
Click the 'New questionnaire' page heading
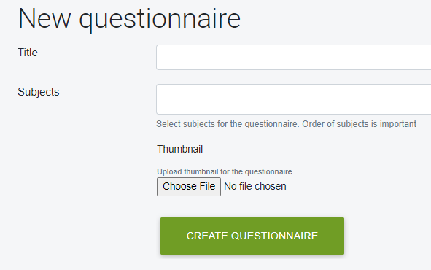(x=129, y=19)
